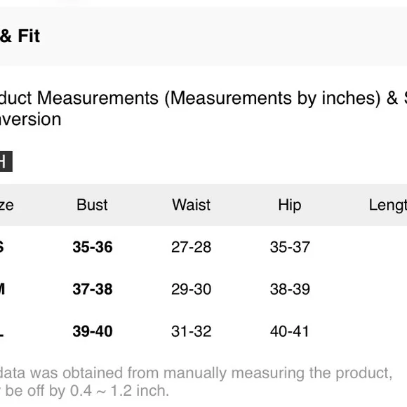Screen dimensions: 407x407
Task: Select the Size column header
Action: [x=7, y=206]
